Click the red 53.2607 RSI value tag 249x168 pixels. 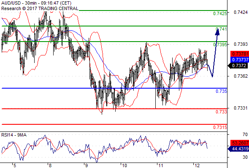pos(240,143)
